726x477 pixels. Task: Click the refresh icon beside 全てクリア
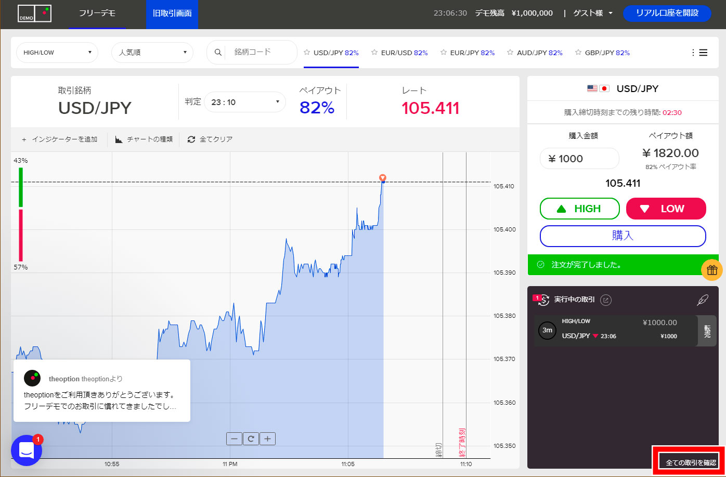[191, 139]
